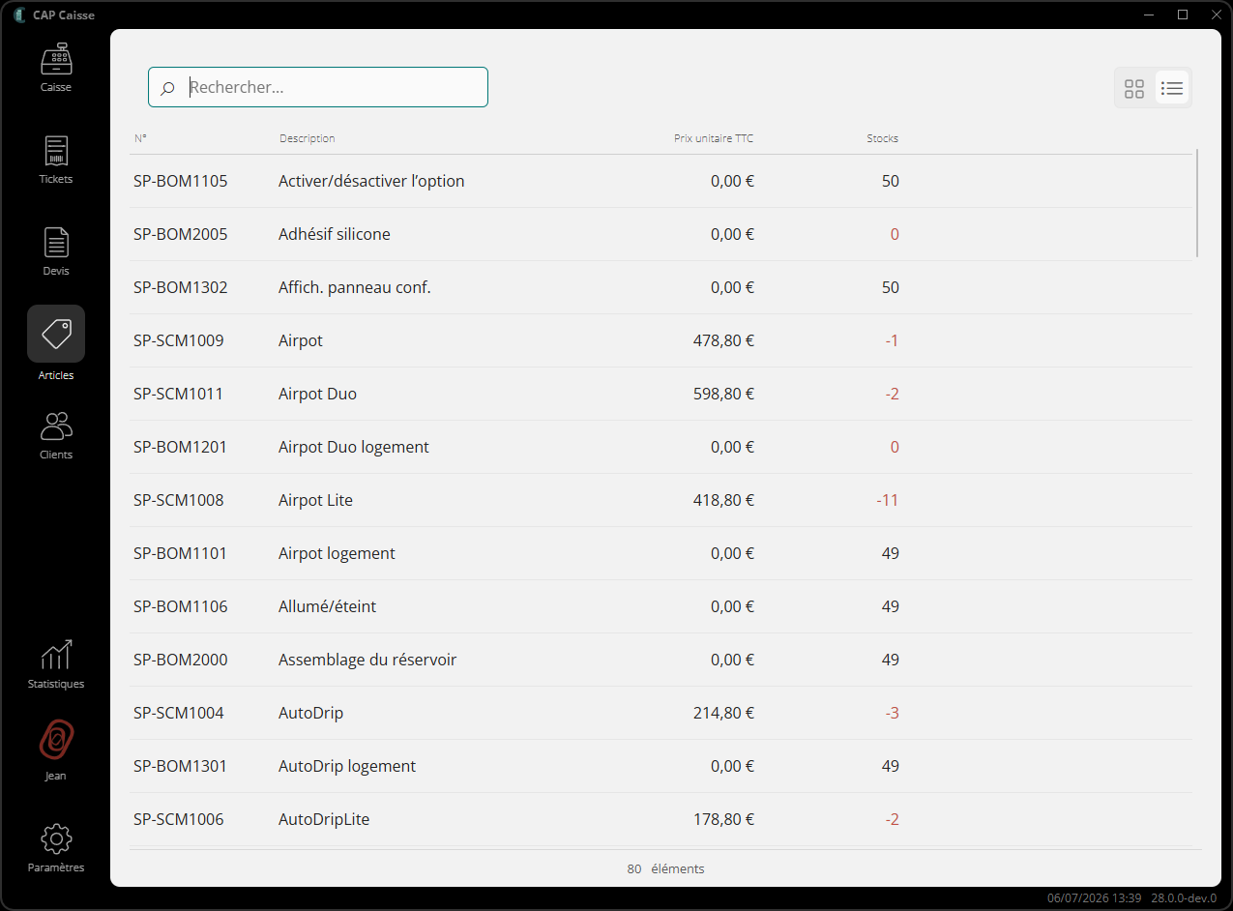The image size is (1233, 911).
Task: Open the Clients section
Action: [x=56, y=434]
